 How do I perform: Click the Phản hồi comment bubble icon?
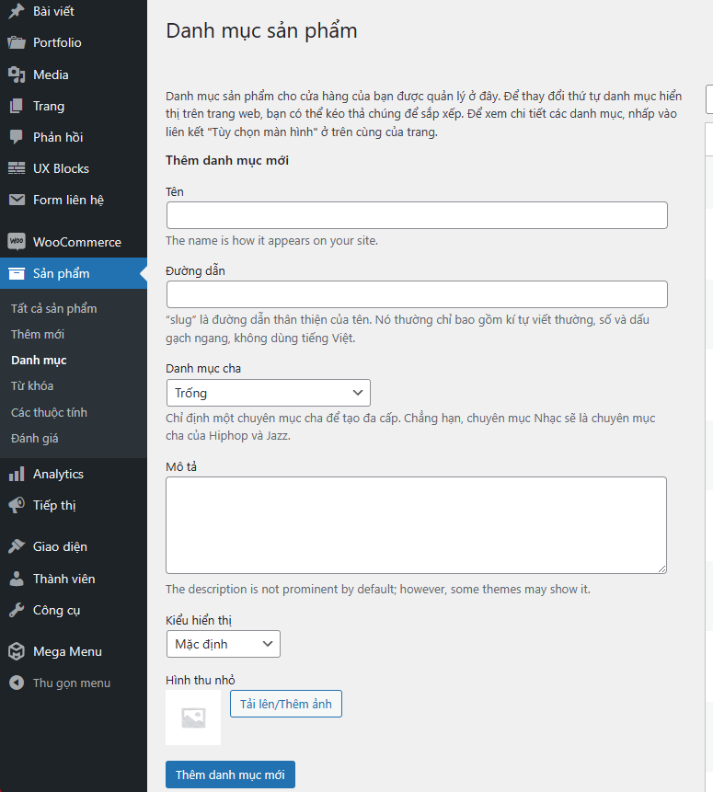point(17,137)
